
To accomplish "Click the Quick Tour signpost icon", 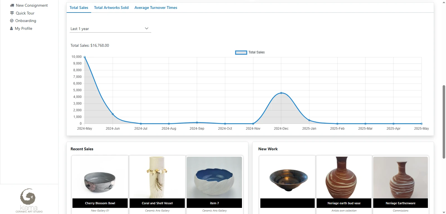I will pyautogui.click(x=12, y=13).
